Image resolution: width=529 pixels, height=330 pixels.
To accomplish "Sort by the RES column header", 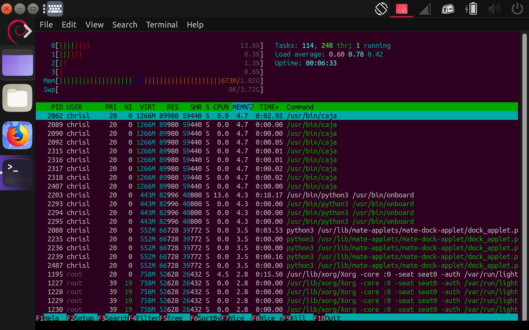I will click(173, 107).
